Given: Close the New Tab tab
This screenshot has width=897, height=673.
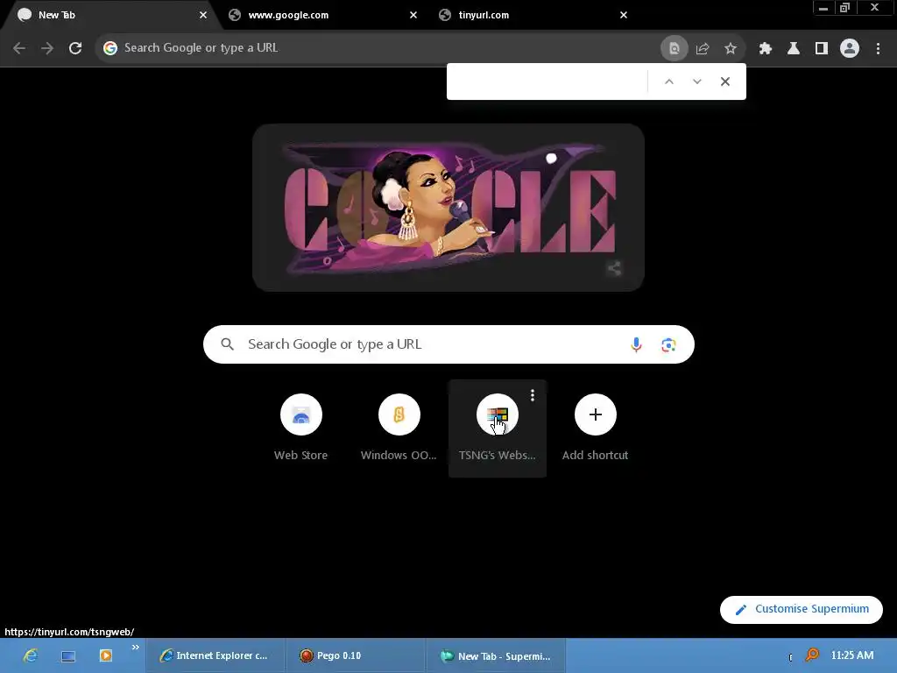Looking at the screenshot, I should click(203, 16).
